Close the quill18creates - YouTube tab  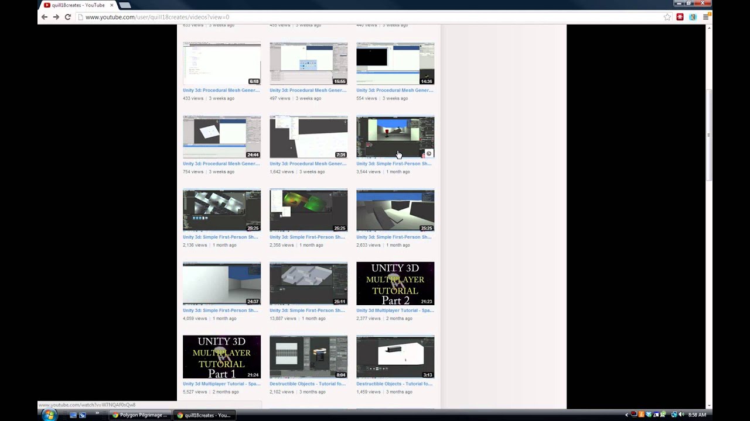coord(111,5)
